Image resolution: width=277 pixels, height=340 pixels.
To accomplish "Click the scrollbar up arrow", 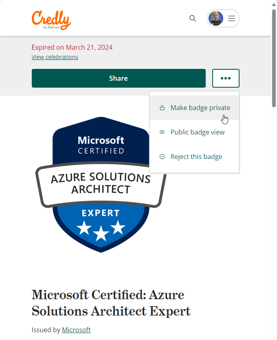I will pyautogui.click(x=274, y=5).
